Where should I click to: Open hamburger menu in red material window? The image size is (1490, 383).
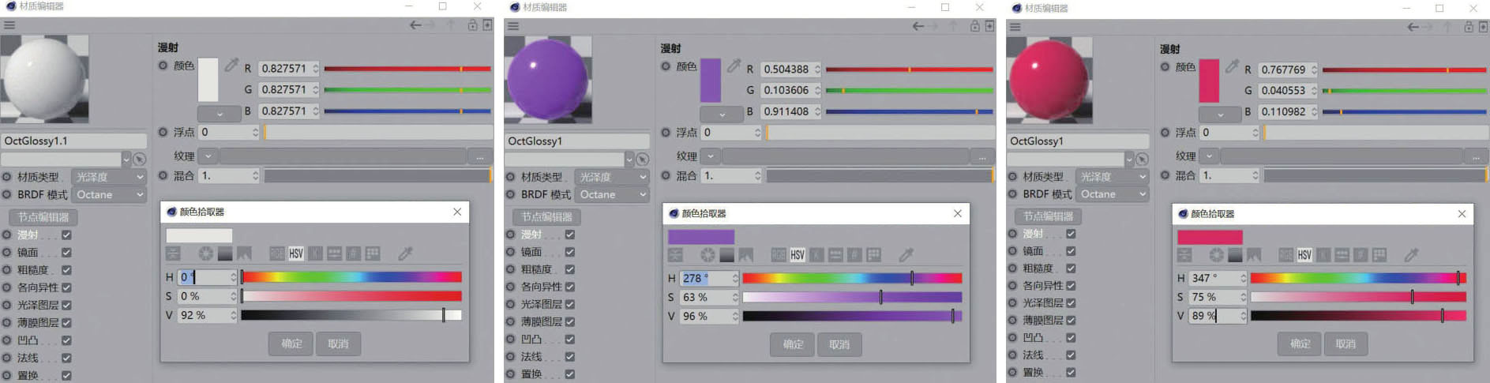click(x=1015, y=27)
